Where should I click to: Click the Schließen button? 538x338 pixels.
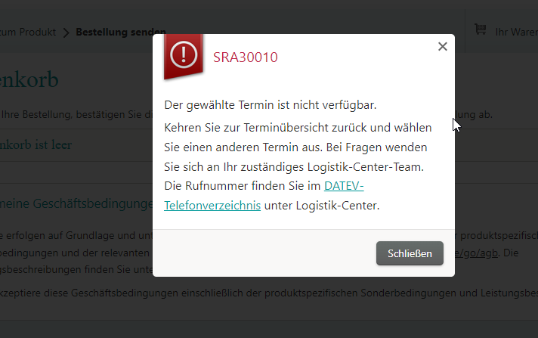[410, 253]
